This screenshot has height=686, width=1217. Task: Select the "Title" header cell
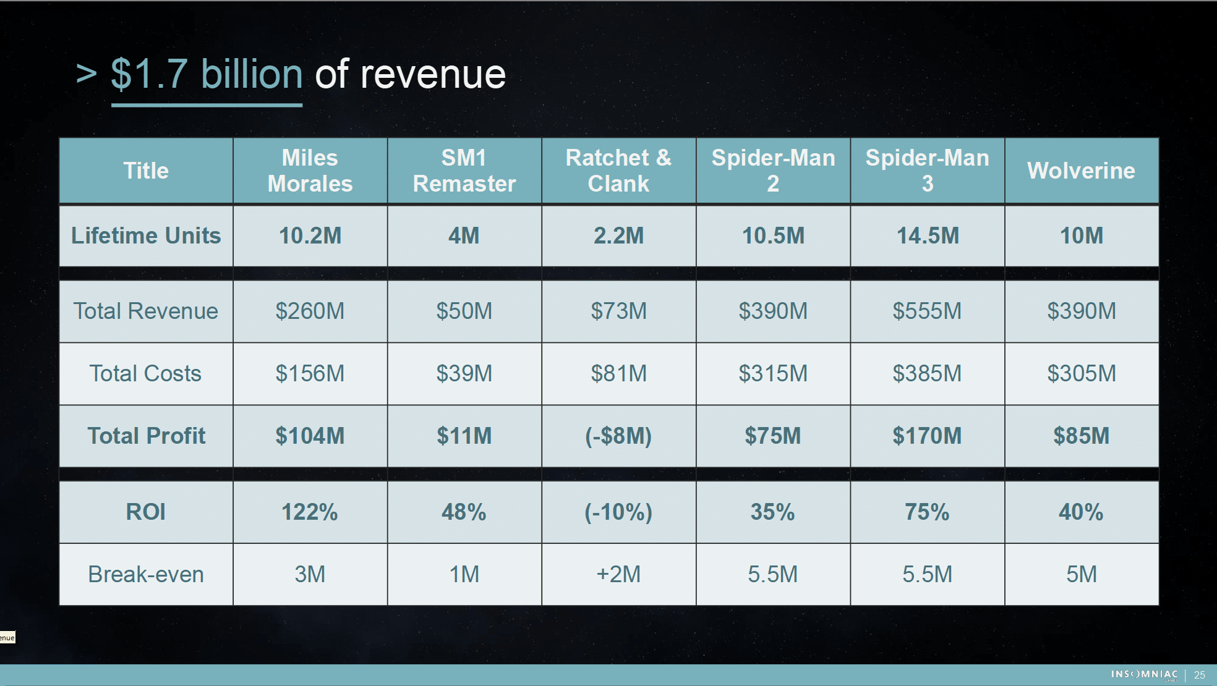pyautogui.click(x=146, y=171)
